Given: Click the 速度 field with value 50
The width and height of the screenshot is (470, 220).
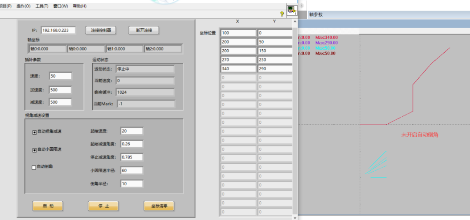Looking at the screenshot, I should coord(60,76).
